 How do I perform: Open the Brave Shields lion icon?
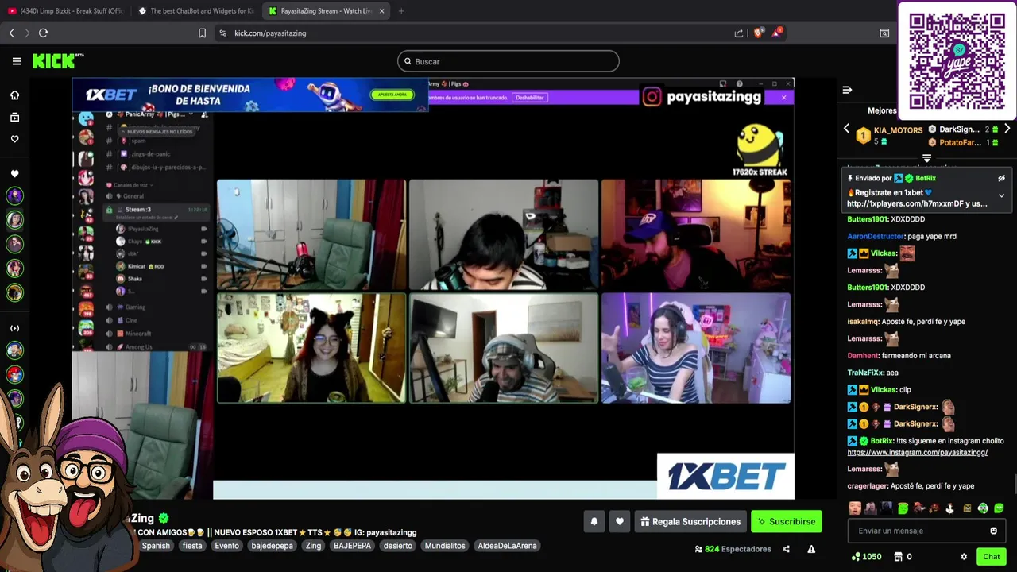(x=758, y=33)
